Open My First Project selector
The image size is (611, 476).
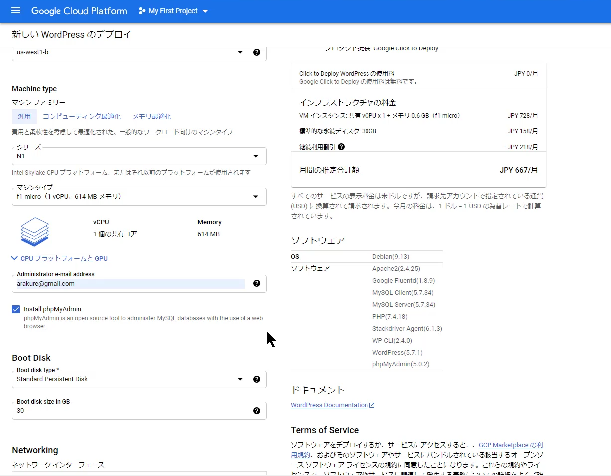coord(173,11)
